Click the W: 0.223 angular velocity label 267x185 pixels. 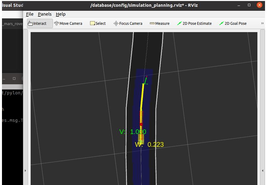[149, 145]
